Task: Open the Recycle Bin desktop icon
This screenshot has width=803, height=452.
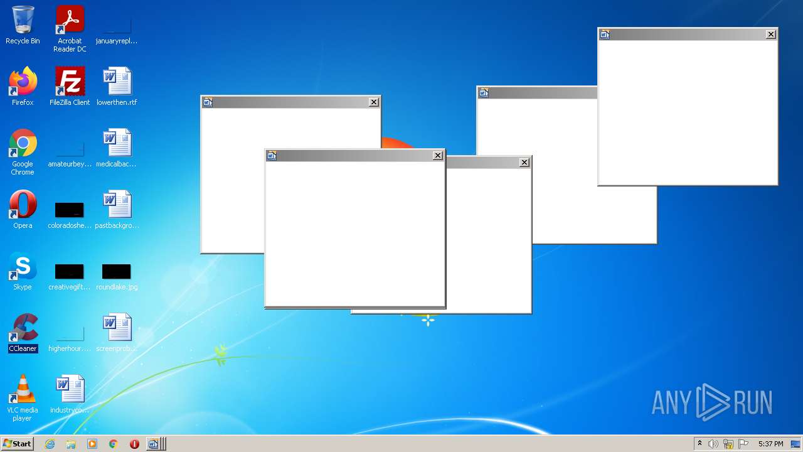Action: tap(23, 25)
